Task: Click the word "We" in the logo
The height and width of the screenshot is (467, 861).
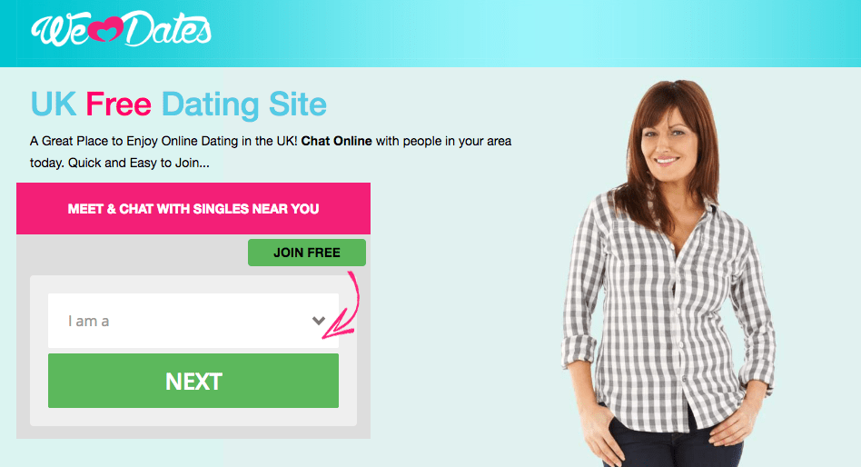Action: (x=59, y=30)
